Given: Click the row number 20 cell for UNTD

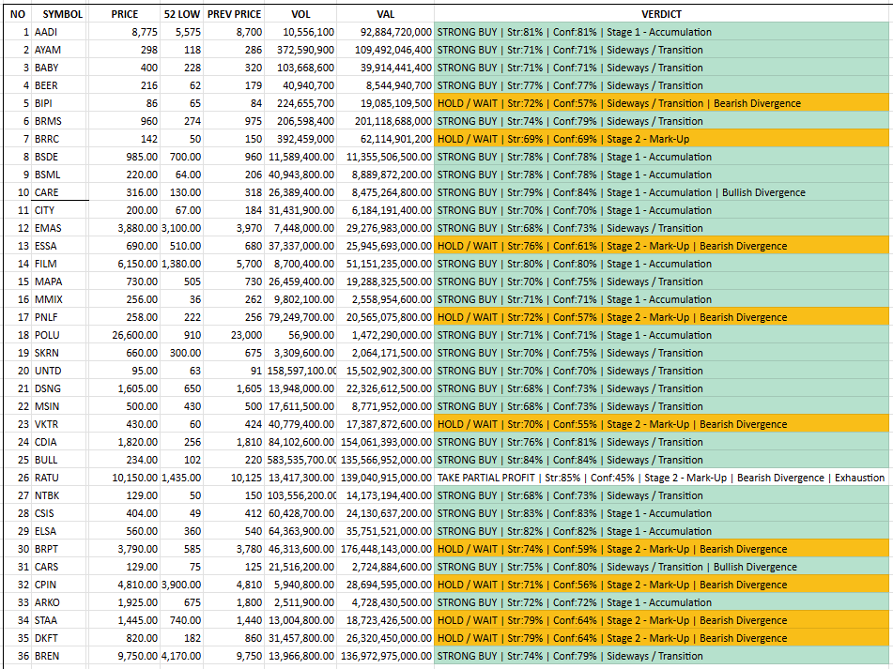Looking at the screenshot, I should (17, 371).
